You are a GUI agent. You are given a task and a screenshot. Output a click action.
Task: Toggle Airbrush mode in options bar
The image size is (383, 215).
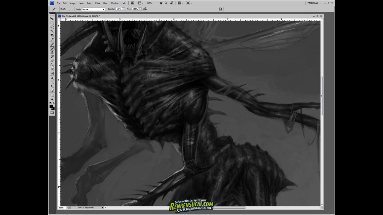click(145, 9)
